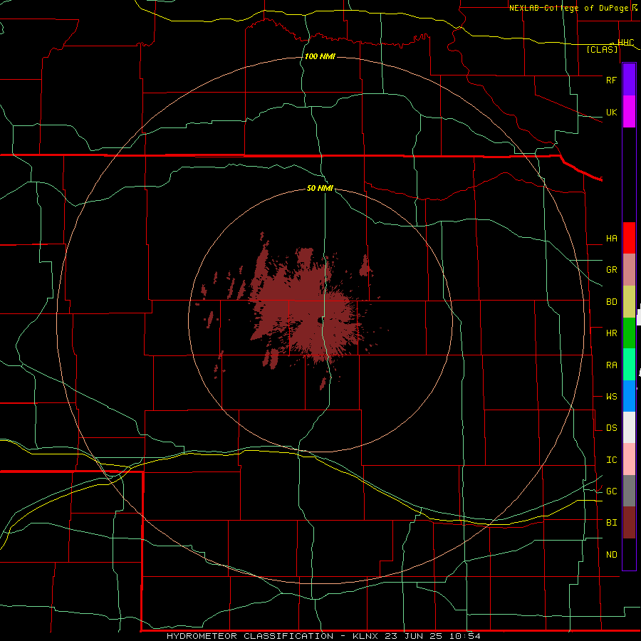
Task: Click the dusty pink GR legend swatch
Action: pyautogui.click(x=629, y=270)
